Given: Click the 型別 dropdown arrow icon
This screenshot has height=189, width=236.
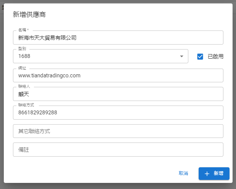Looking at the screenshot, I should [181, 56].
